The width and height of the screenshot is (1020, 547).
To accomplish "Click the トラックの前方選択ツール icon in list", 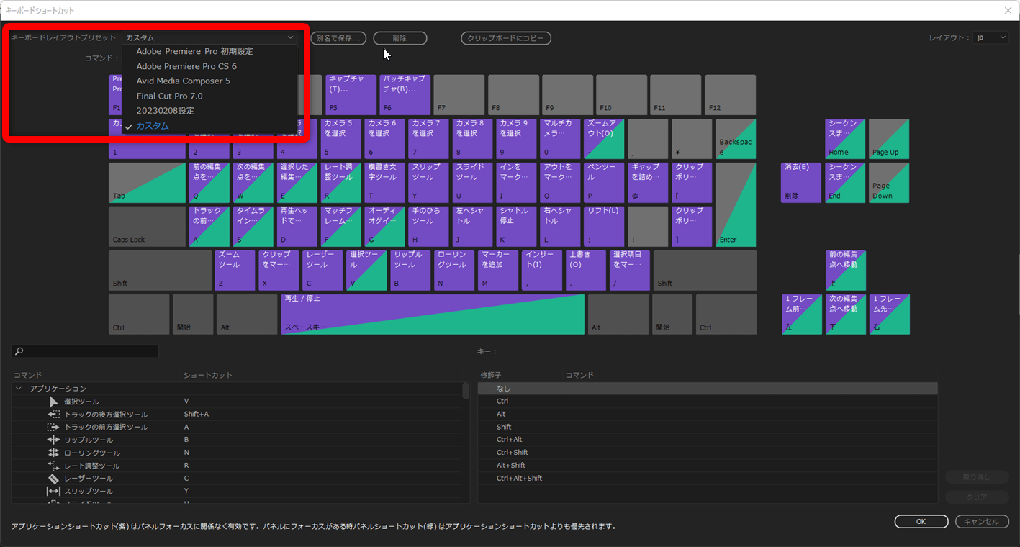I will tap(54, 428).
